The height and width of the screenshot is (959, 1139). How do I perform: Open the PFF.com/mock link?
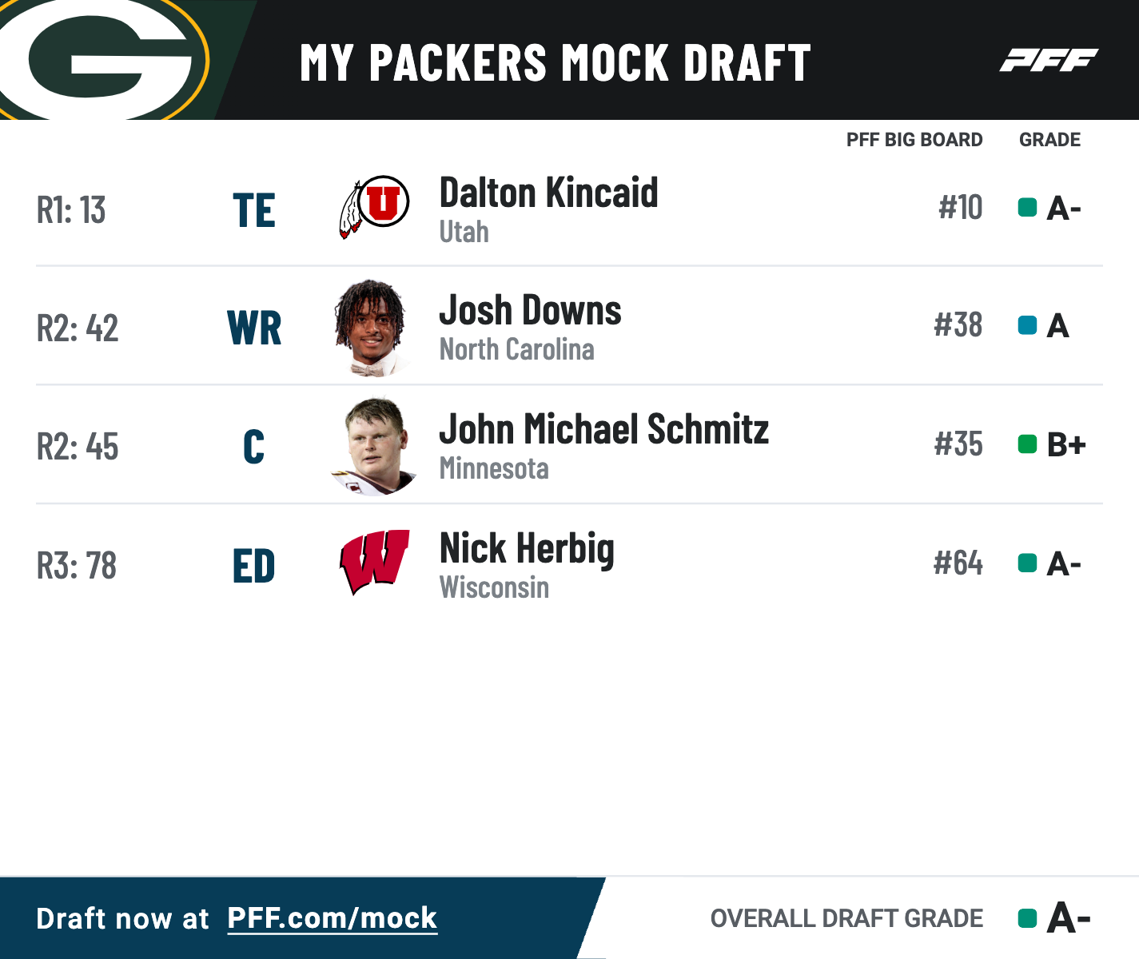pos(332,919)
